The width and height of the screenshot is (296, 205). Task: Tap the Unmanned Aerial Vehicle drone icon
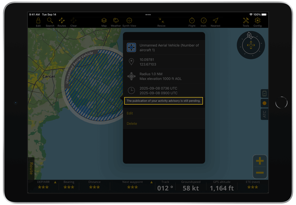131,47
